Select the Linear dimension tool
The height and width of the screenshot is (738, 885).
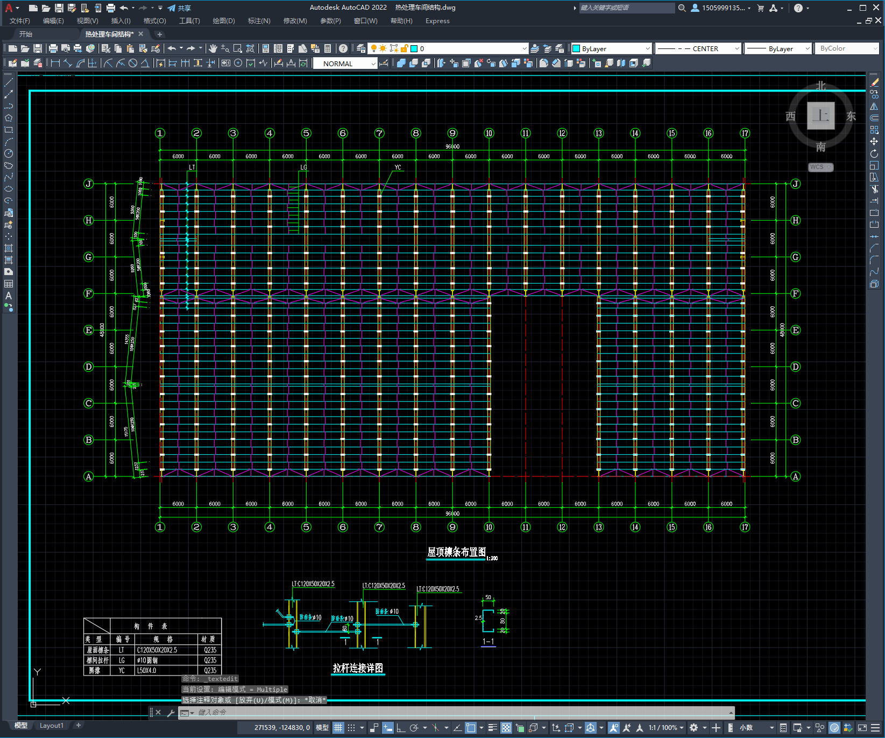pos(55,64)
